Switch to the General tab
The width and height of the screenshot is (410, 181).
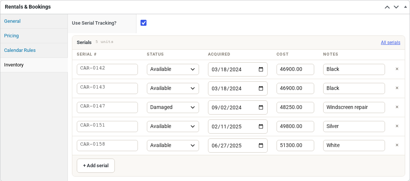point(34,21)
